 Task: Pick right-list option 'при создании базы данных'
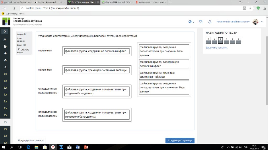(x=164, y=51)
